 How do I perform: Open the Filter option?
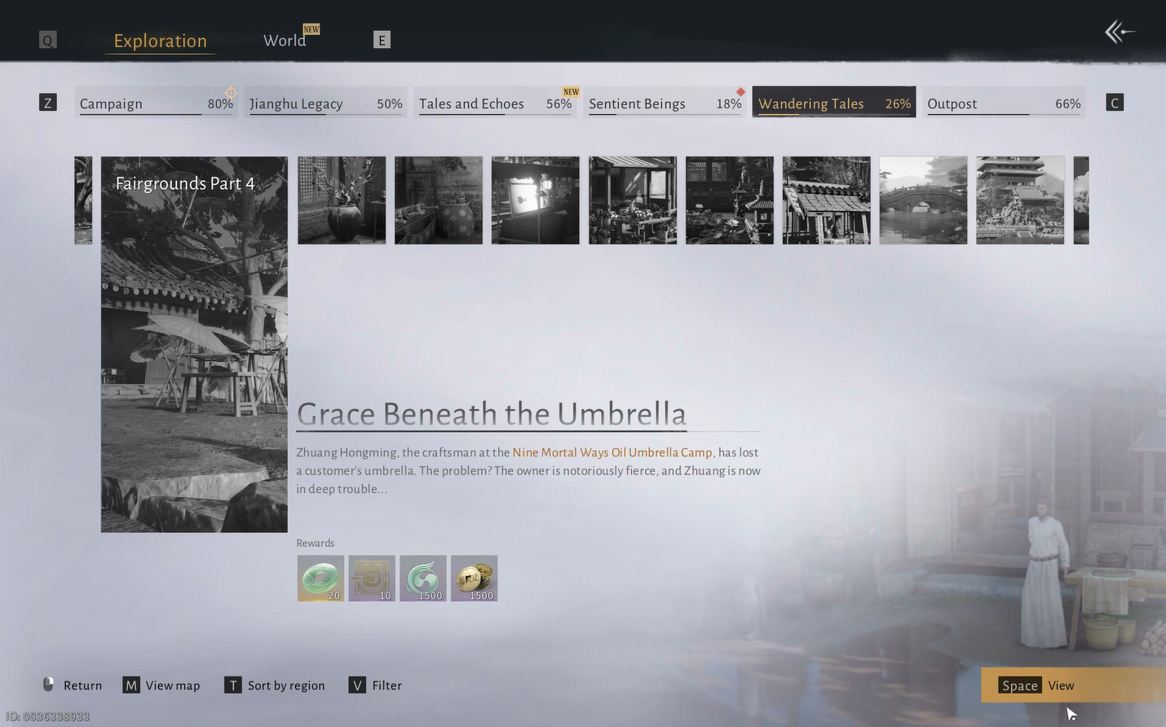click(376, 685)
